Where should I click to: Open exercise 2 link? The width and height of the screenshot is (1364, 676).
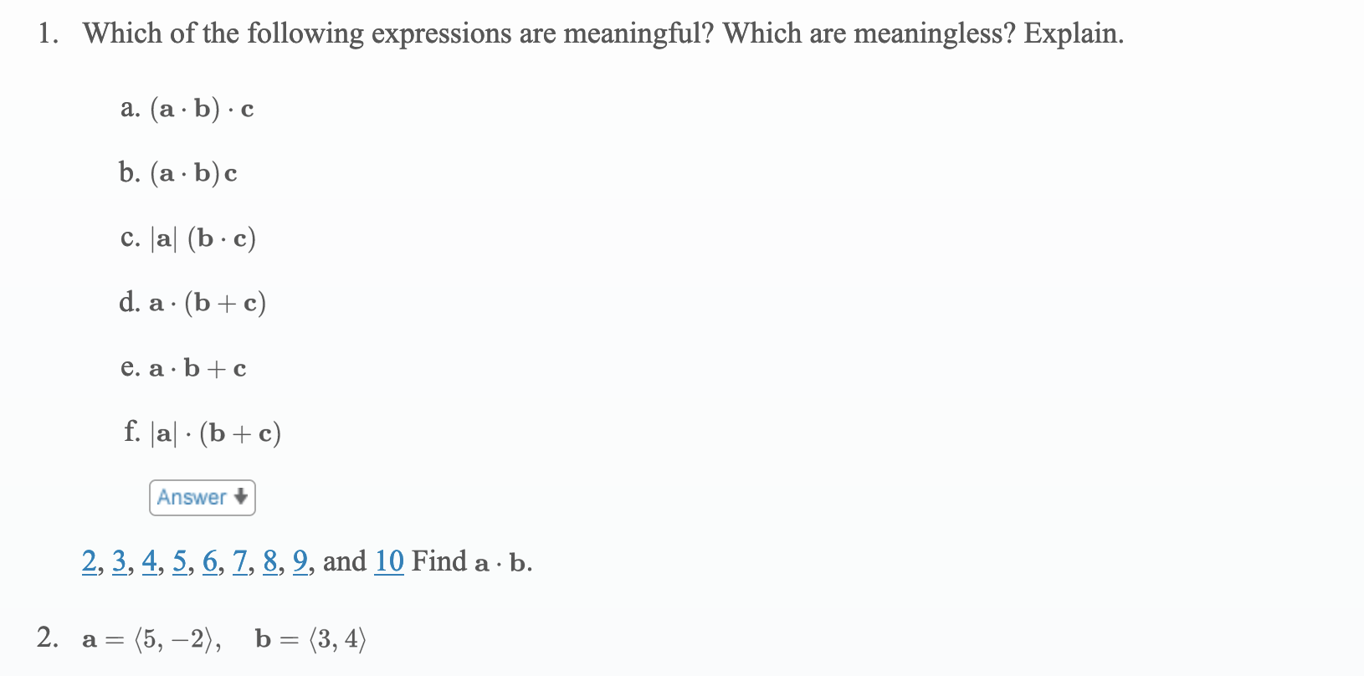[90, 562]
